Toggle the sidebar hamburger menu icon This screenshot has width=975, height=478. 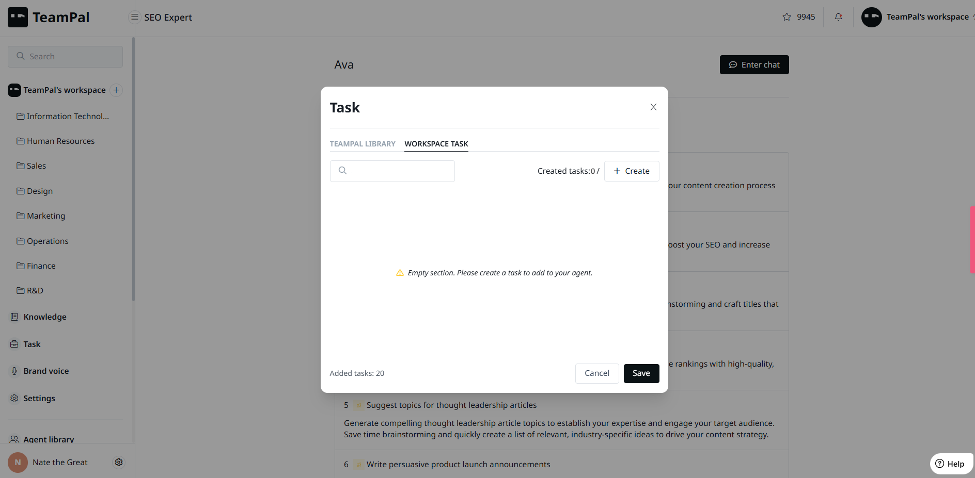pyautogui.click(x=134, y=17)
